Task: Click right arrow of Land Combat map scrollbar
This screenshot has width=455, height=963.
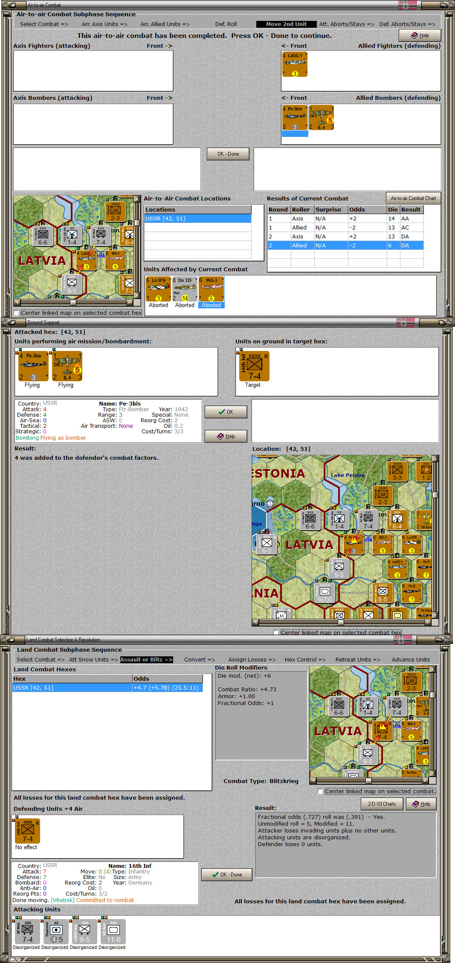Action: pyautogui.click(x=425, y=781)
